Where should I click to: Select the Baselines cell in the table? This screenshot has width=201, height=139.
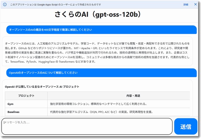point(14,112)
